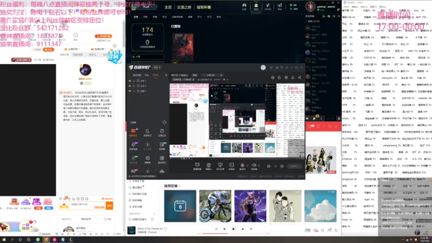Select the third tool in toolbox second row
The image size is (432, 243).
(x=161, y=145)
